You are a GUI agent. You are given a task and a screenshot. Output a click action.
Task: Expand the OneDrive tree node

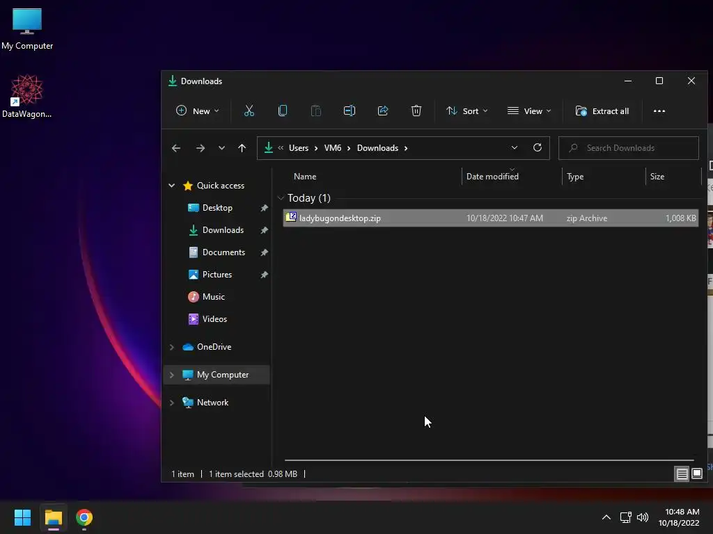coord(171,347)
